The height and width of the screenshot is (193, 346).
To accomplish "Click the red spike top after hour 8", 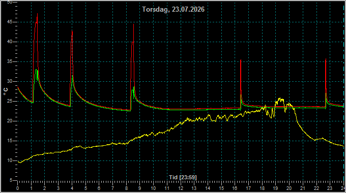I will click(x=133, y=24).
